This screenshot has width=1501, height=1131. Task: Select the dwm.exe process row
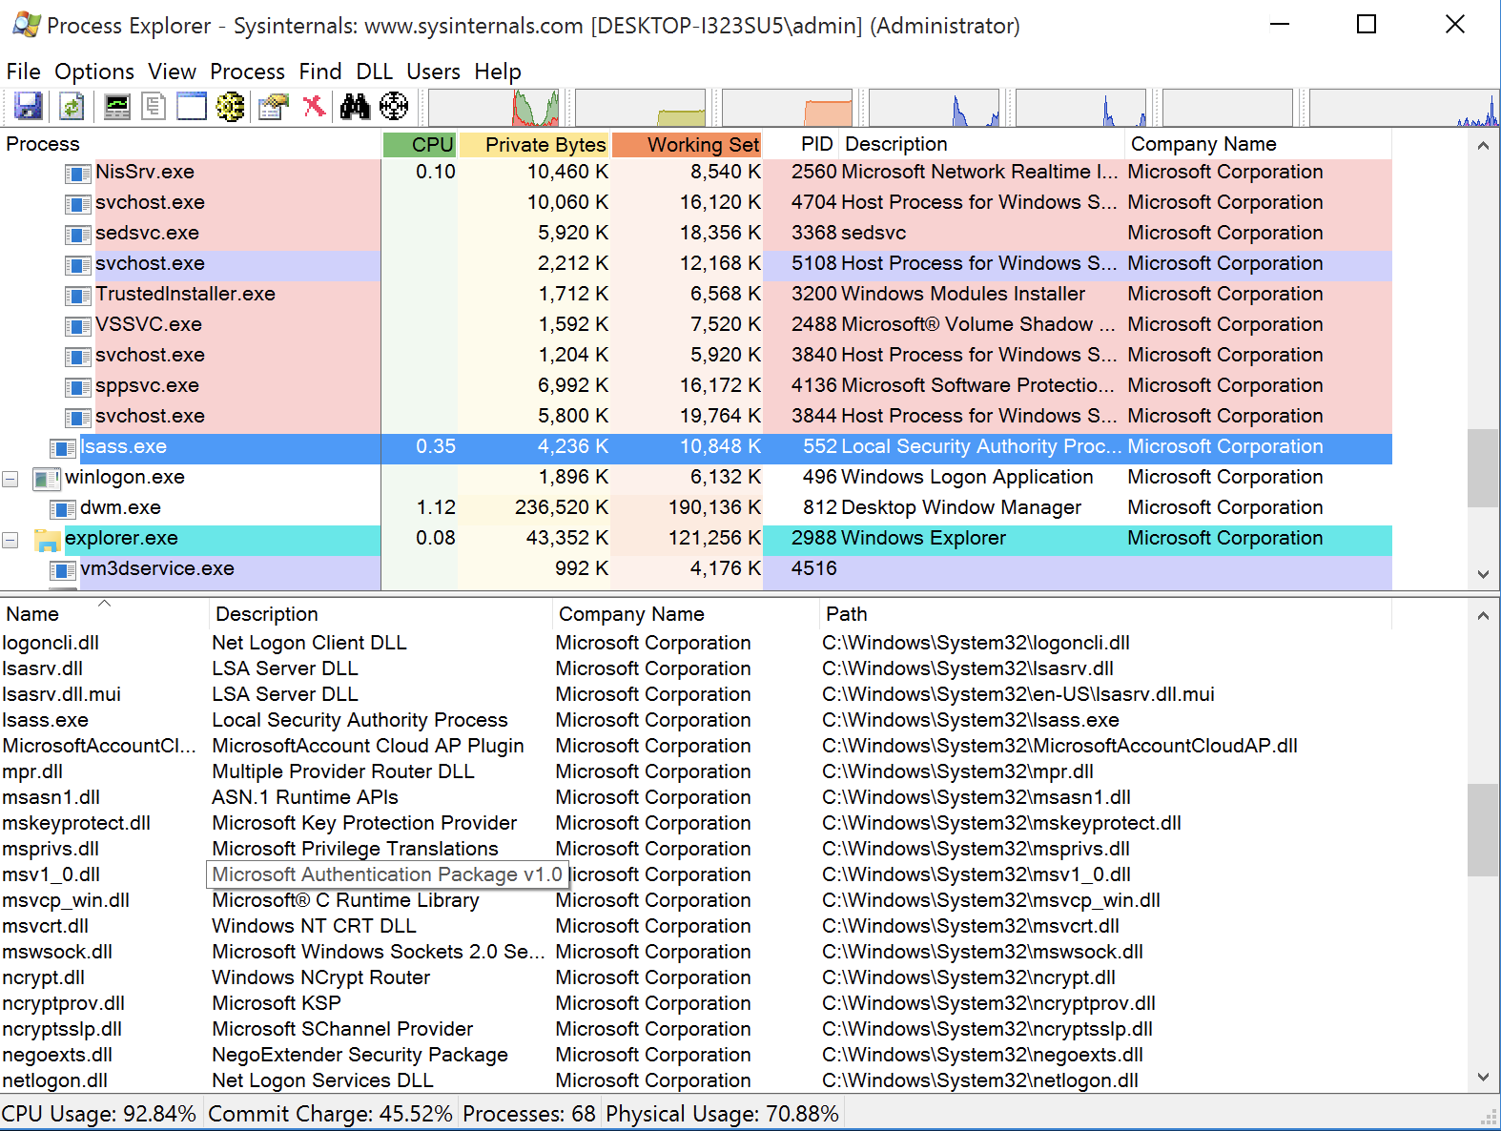(120, 507)
